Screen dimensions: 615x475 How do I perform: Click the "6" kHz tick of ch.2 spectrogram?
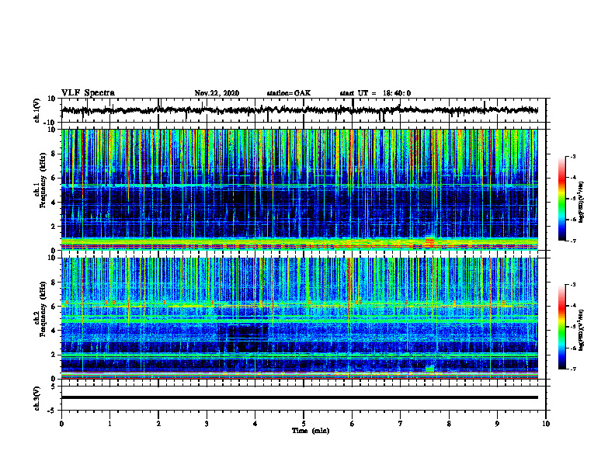pyautogui.click(x=54, y=307)
